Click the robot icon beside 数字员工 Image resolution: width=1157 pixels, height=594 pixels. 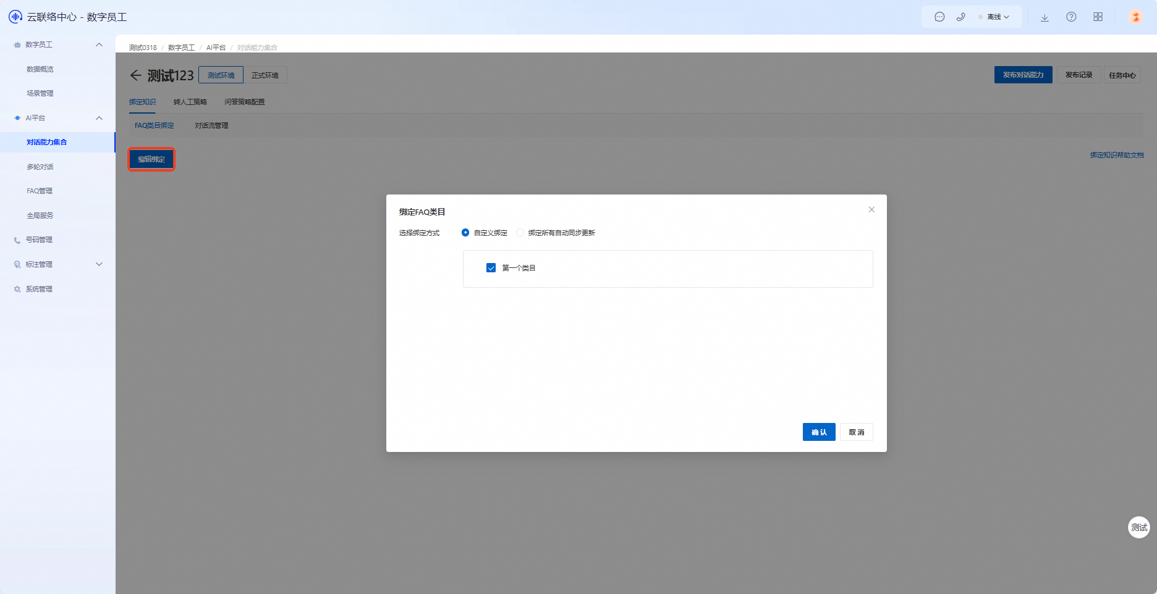click(17, 45)
